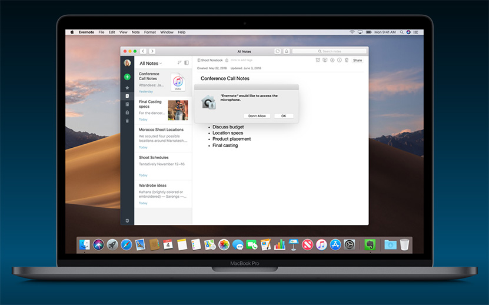Select Morocco Shoot Locations note

pyautogui.click(x=163, y=138)
